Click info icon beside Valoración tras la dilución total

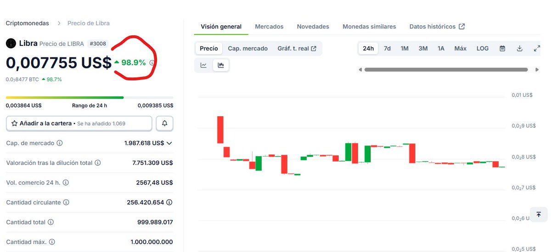tap(97, 163)
